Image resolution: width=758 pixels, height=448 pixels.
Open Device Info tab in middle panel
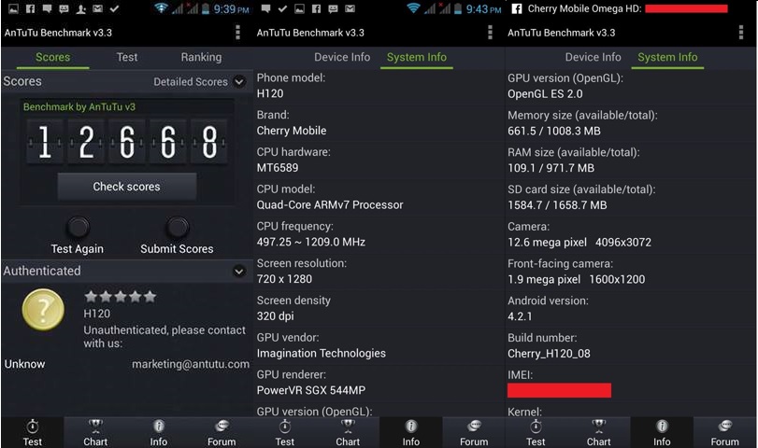tap(342, 57)
